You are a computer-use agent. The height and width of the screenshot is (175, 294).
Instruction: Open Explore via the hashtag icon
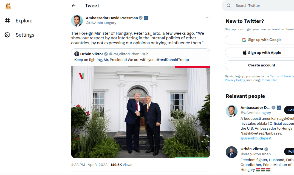pos(8,21)
